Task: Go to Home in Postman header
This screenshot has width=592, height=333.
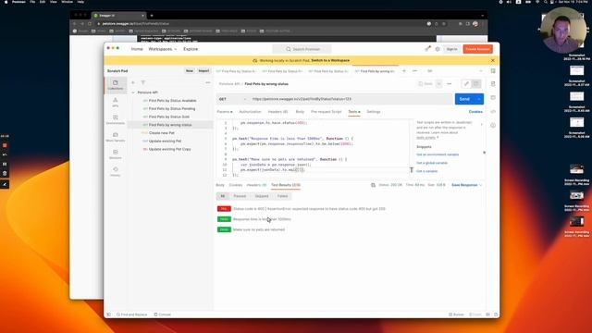Action: 137,49
